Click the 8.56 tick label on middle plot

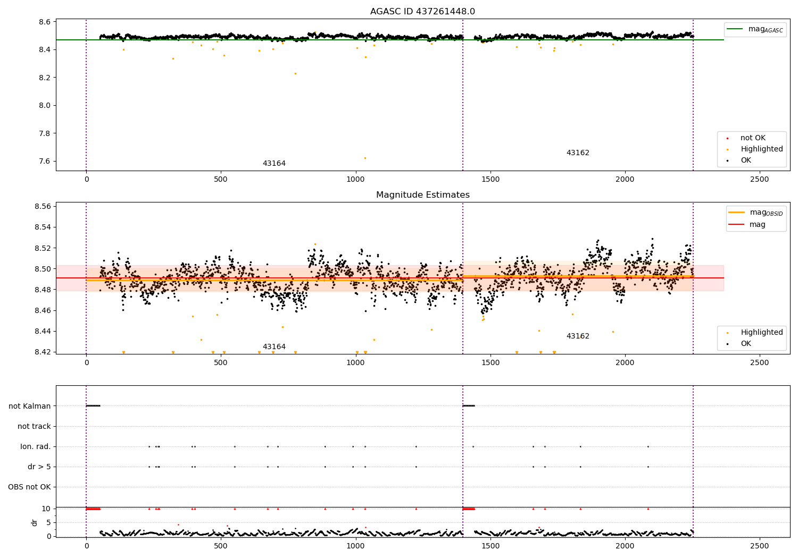pos(43,206)
